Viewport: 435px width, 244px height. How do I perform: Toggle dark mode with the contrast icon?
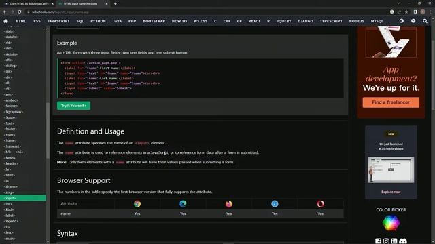[x=402, y=21]
